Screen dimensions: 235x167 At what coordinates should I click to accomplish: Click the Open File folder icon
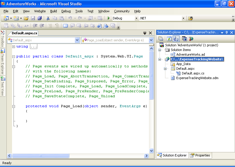(x=26, y=18)
